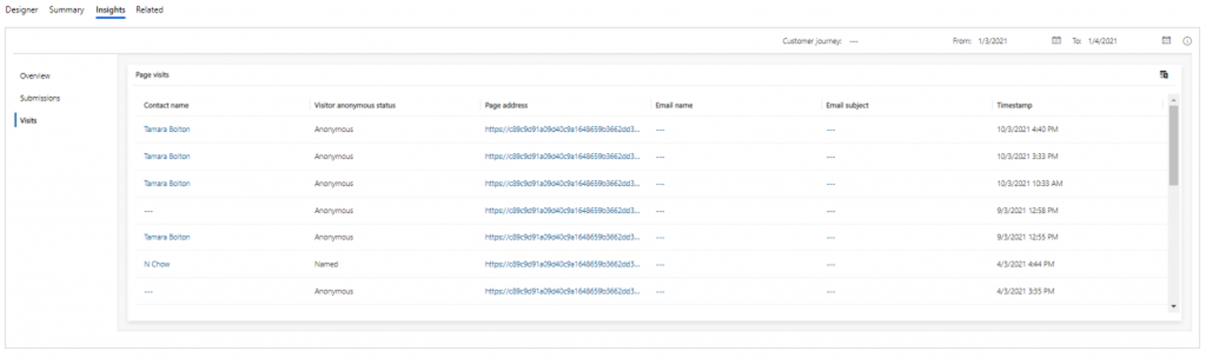1206x364 pixels.
Task: Open the Summary tab
Action: pos(67,10)
